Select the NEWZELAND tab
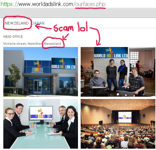Image resolution: width=156 pixels, height=150 pixels. click(x=17, y=23)
